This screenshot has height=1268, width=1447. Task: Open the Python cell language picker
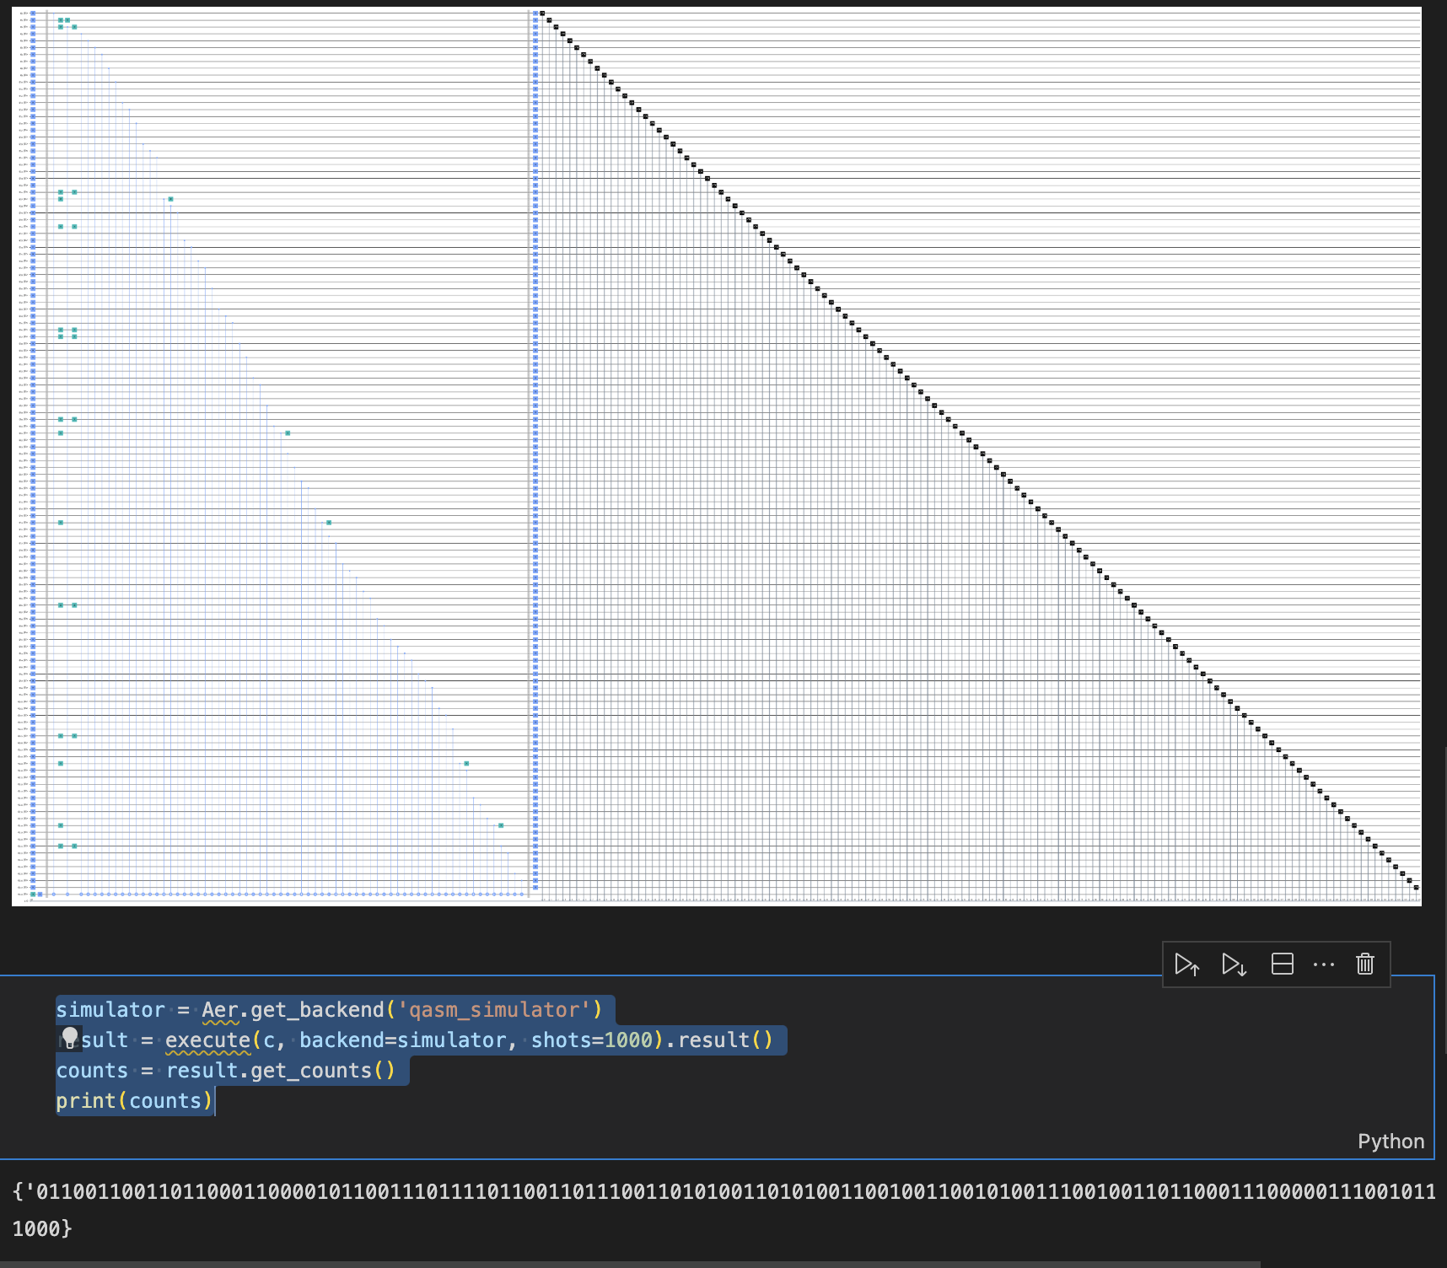coord(1391,1141)
